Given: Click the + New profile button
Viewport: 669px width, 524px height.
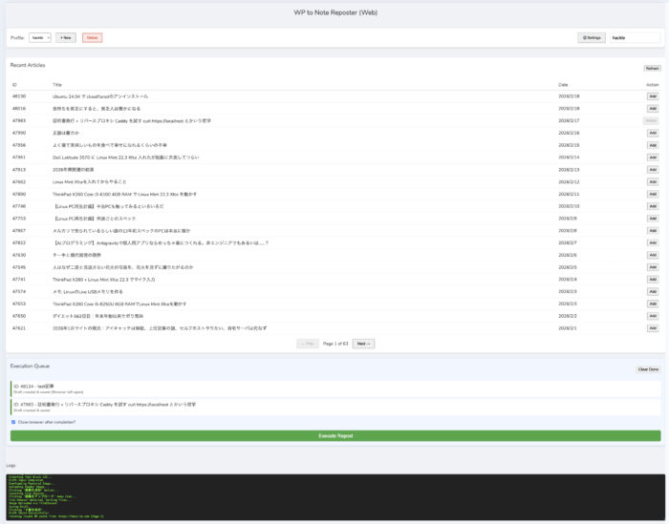Looking at the screenshot, I should 66,37.
